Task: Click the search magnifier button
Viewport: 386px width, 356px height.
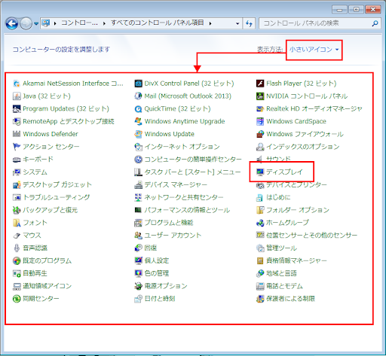Action: (x=375, y=23)
